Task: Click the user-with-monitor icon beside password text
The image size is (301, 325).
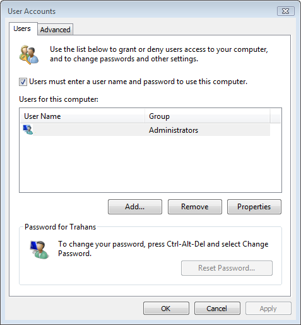Action: pyautogui.click(x=39, y=250)
